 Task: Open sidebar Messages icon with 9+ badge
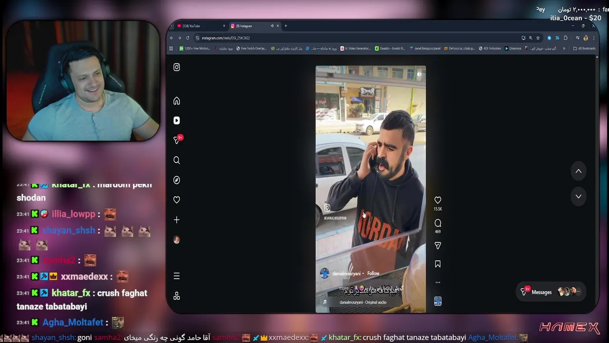pos(177,140)
